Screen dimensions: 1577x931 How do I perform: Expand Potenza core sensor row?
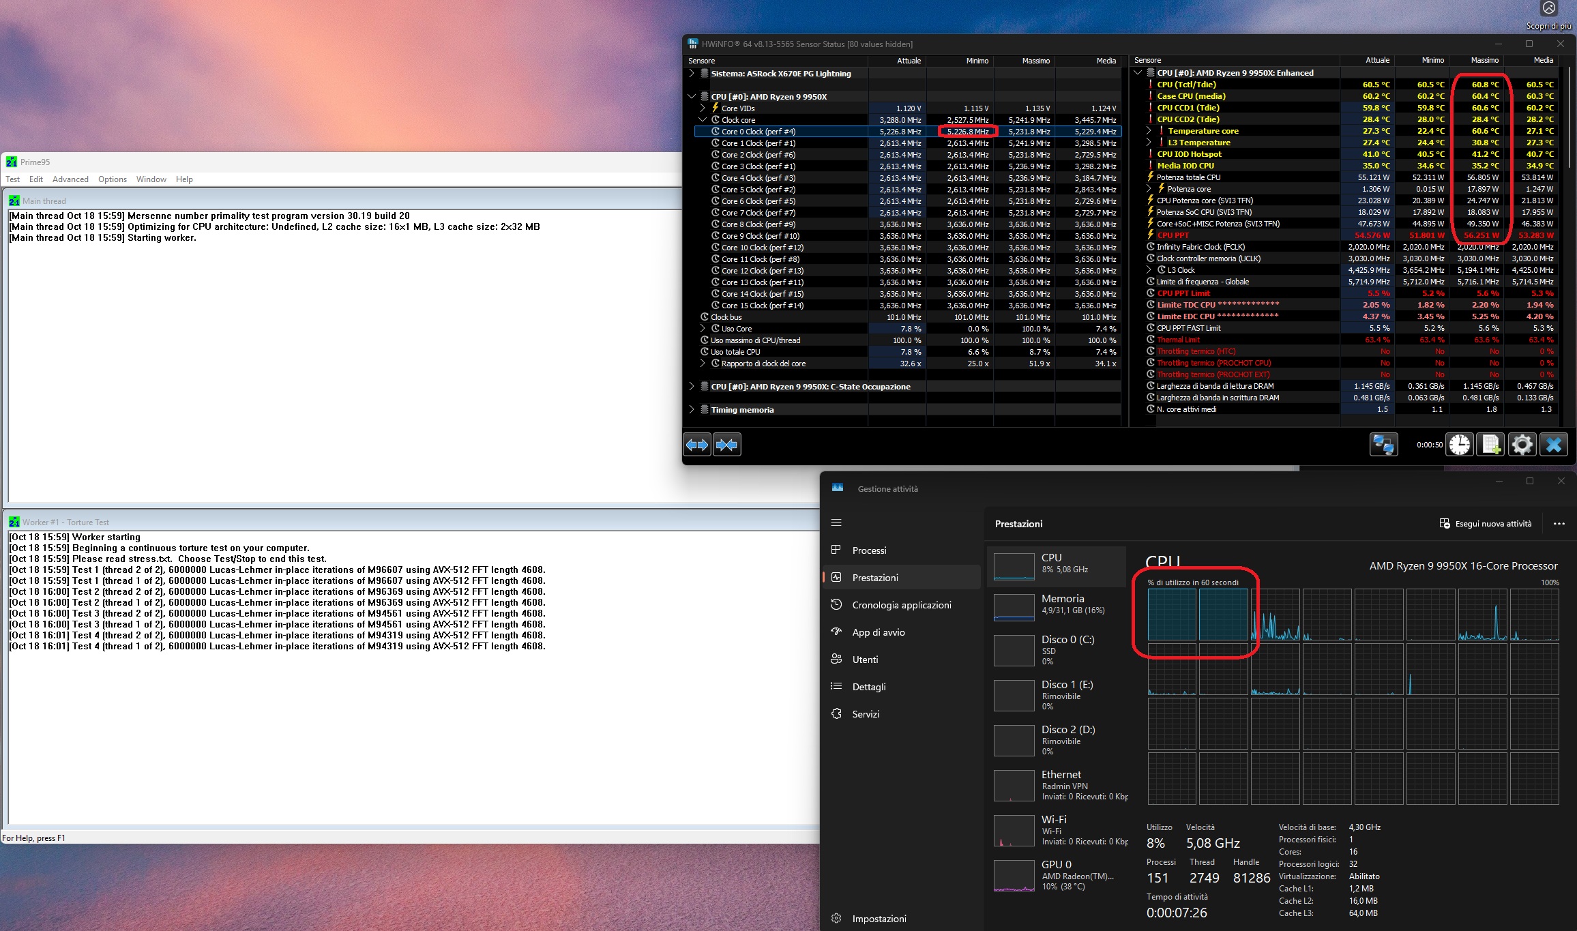tap(1149, 189)
